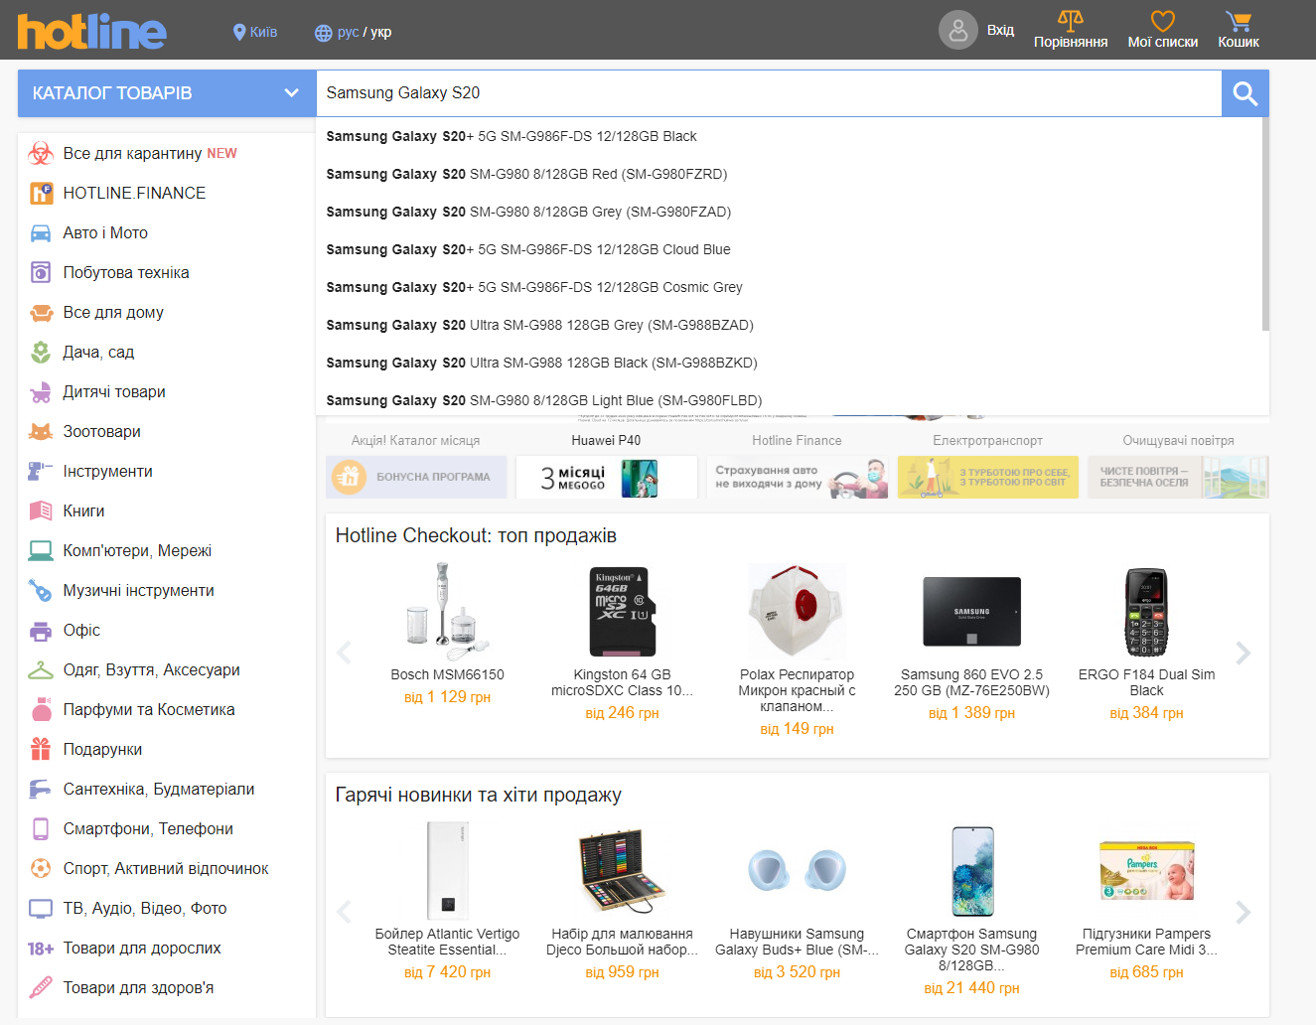The height and width of the screenshot is (1025, 1316).
Task: Select suggestion S20 Ultra 128GB Black
Action: (789, 363)
